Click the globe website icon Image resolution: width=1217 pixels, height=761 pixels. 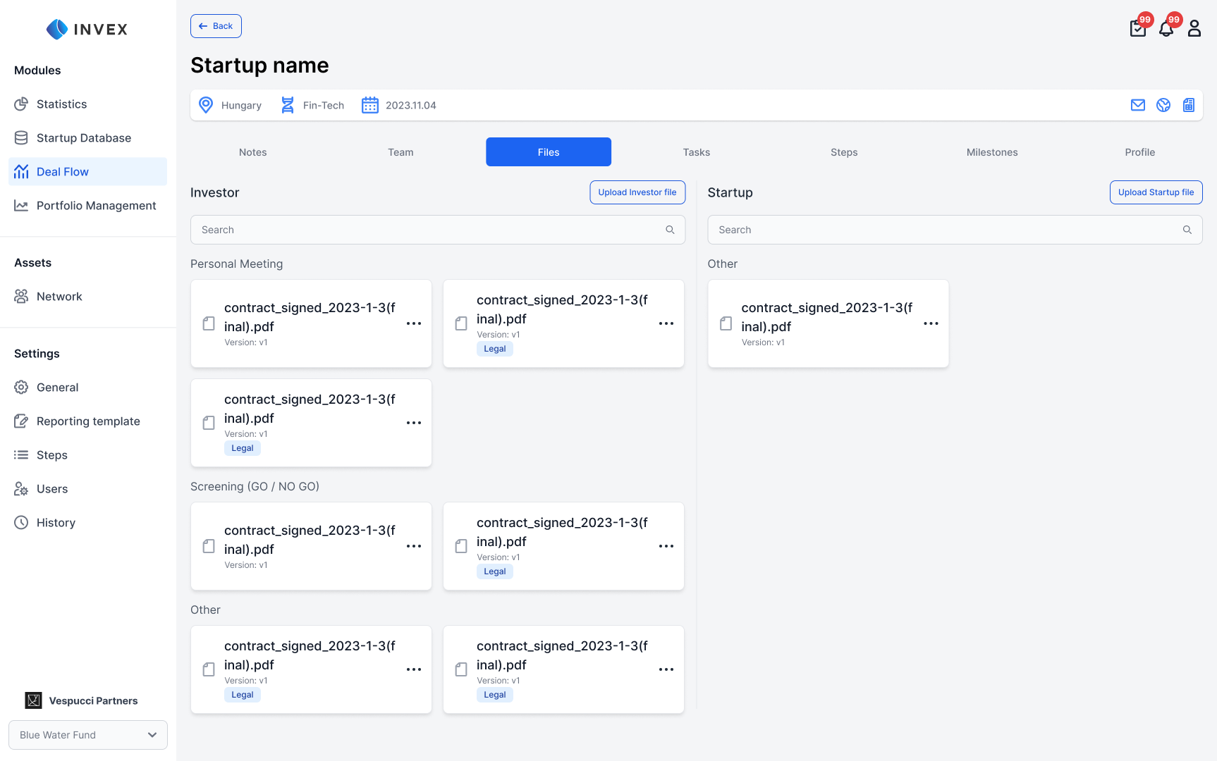[x=1163, y=105]
